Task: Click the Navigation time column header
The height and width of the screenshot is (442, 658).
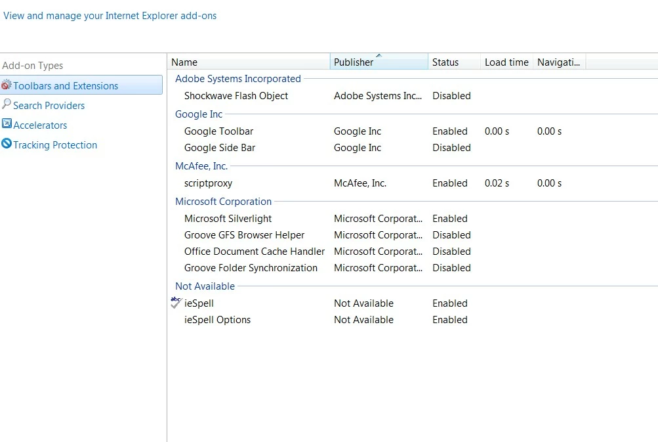Action: point(558,62)
